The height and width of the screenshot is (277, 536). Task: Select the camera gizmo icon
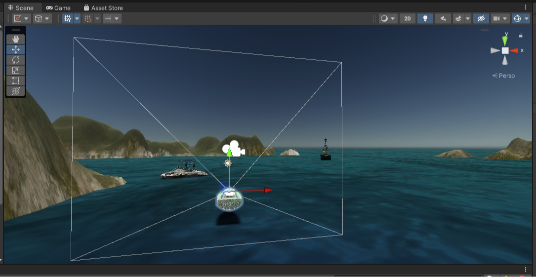[x=234, y=148]
